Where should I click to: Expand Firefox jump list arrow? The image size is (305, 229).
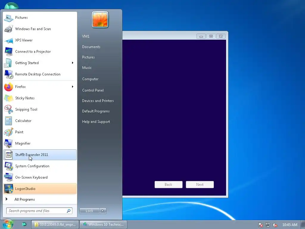[73, 87]
